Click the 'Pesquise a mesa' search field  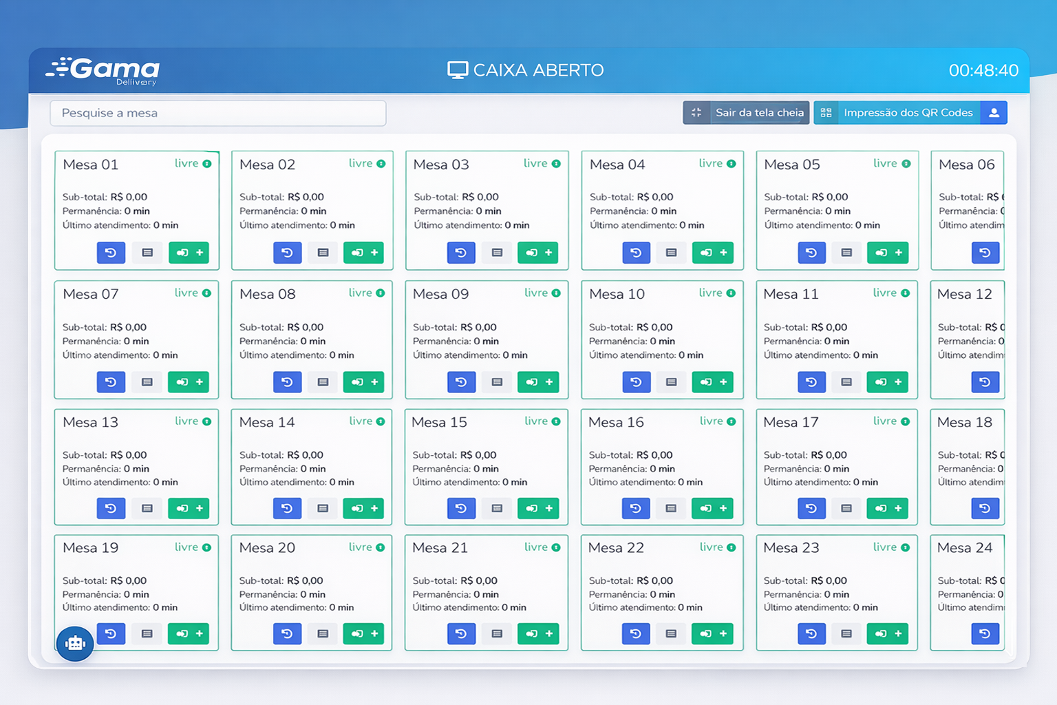[217, 113]
